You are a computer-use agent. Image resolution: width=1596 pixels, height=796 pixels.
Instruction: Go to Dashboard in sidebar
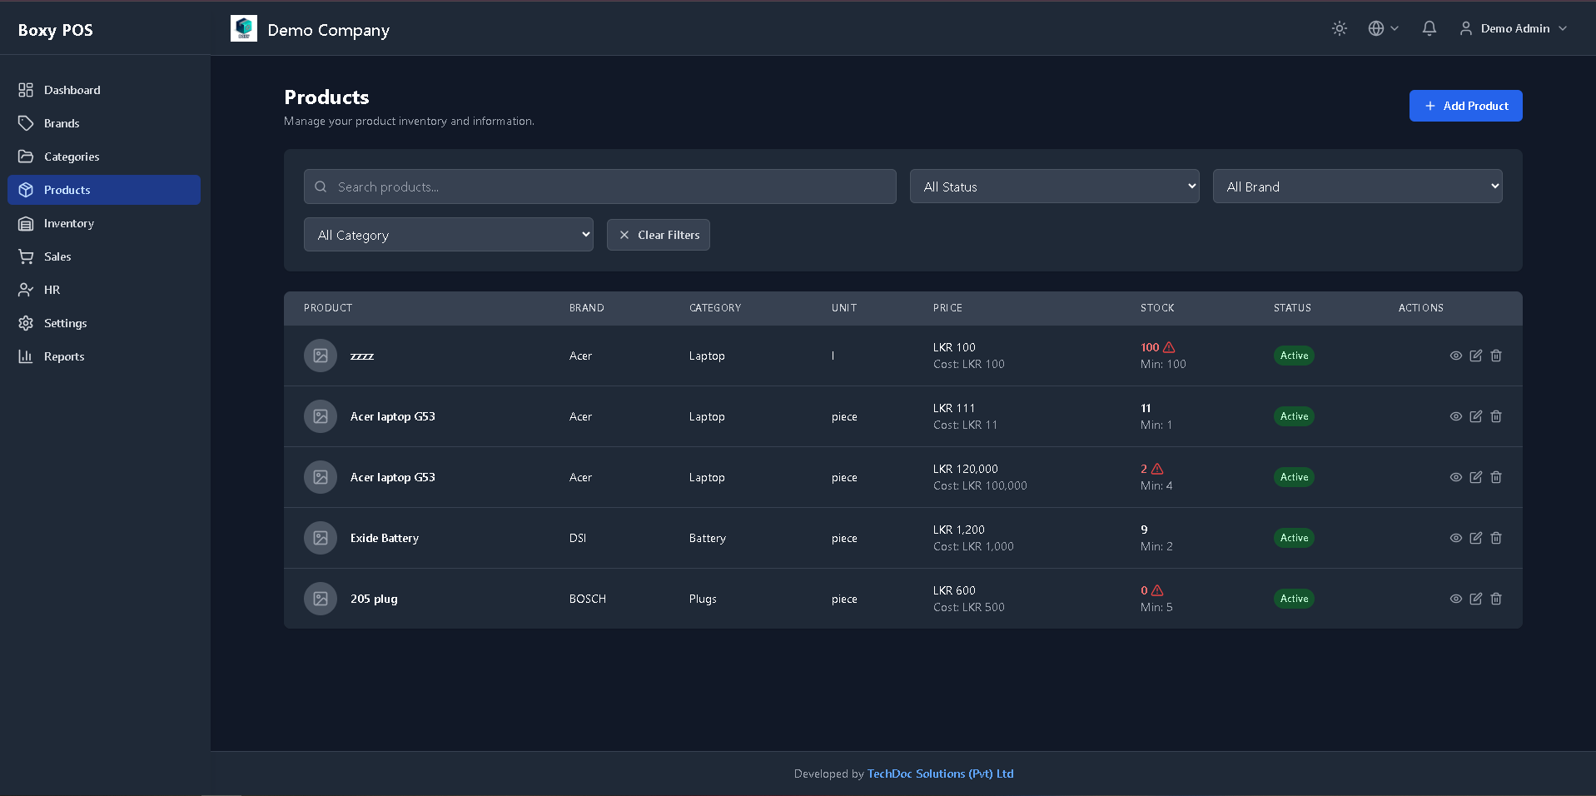(x=104, y=90)
